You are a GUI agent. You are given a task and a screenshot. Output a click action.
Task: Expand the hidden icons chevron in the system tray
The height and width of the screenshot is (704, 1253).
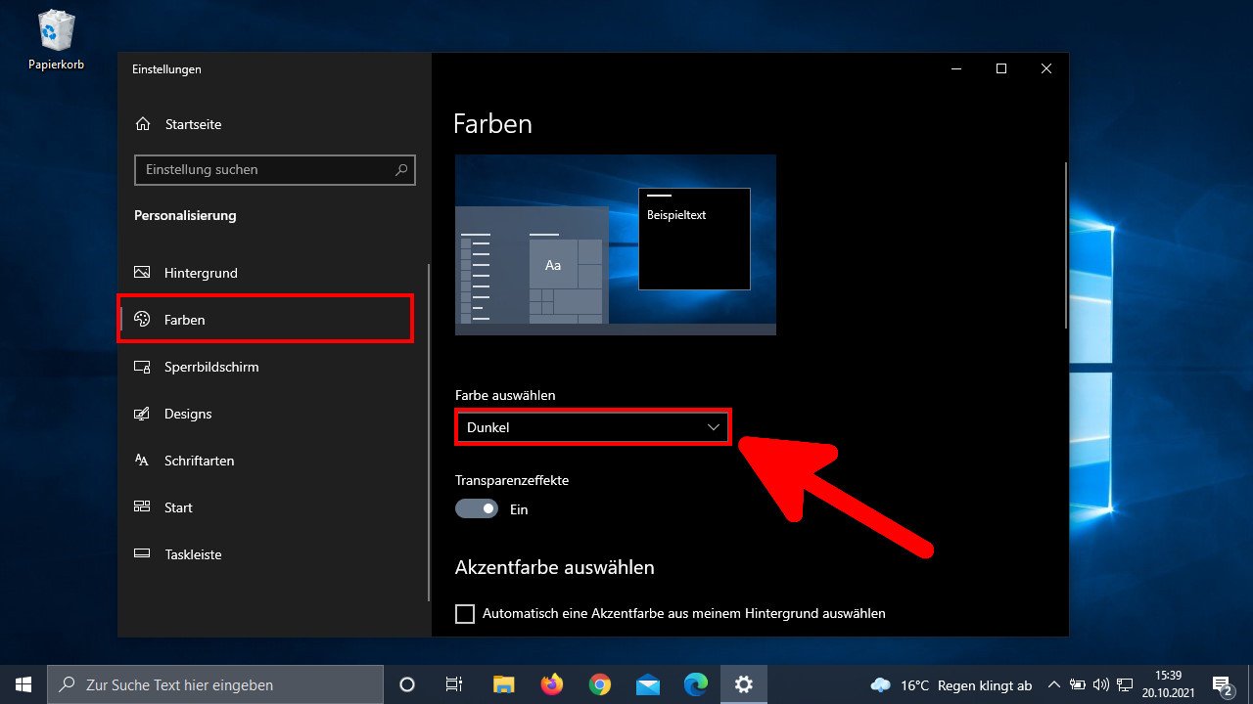point(1054,684)
